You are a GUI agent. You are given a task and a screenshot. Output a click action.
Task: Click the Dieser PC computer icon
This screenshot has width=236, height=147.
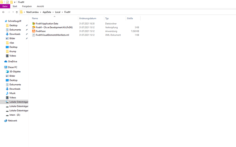[x=6, y=67]
